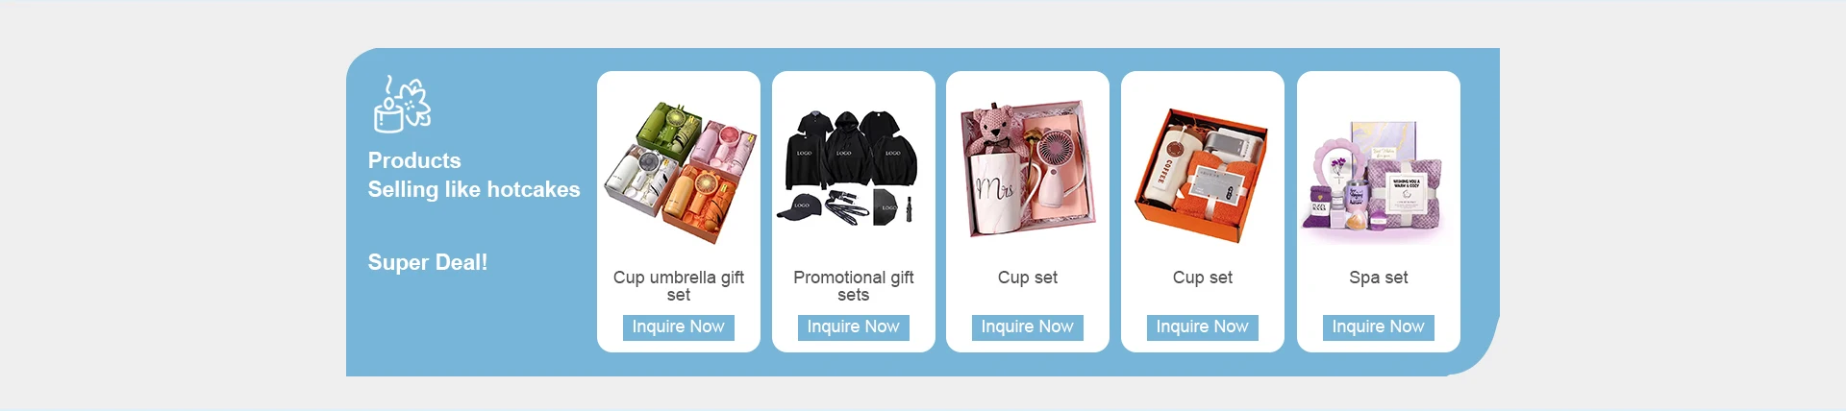Select the Promotional gift sets title

[854, 286]
